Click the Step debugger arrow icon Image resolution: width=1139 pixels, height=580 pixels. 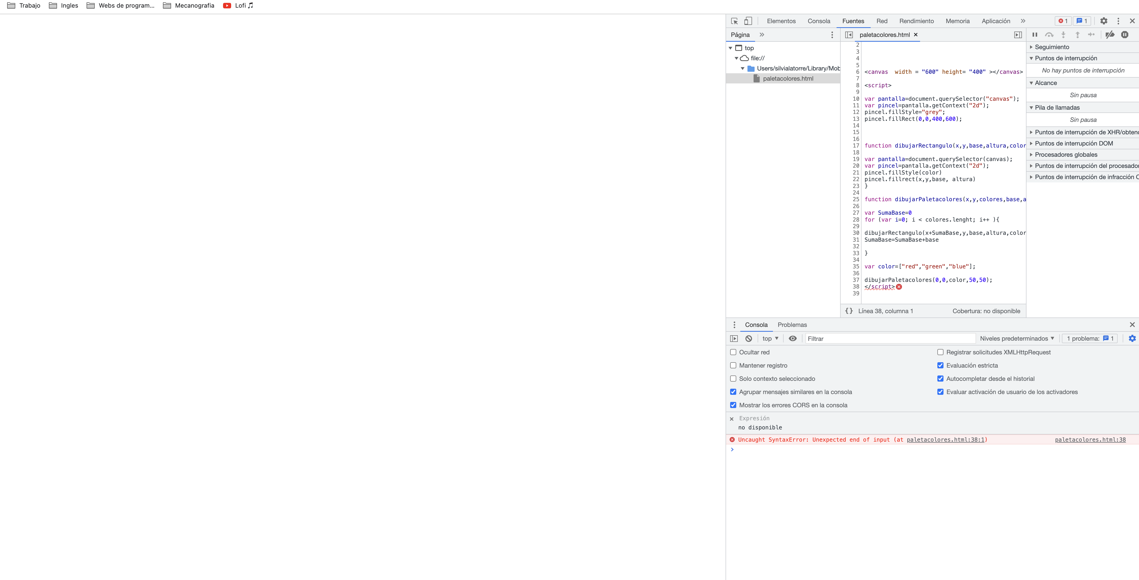tap(1092, 34)
